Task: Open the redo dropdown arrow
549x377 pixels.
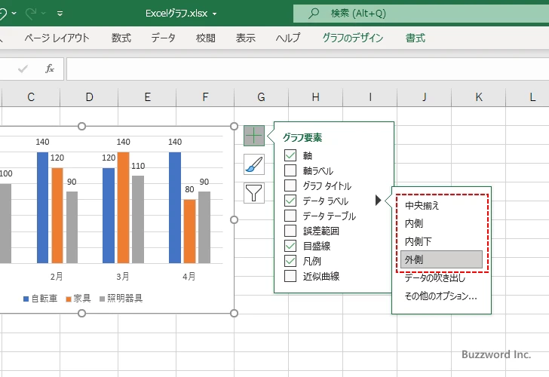Action: 44,14
